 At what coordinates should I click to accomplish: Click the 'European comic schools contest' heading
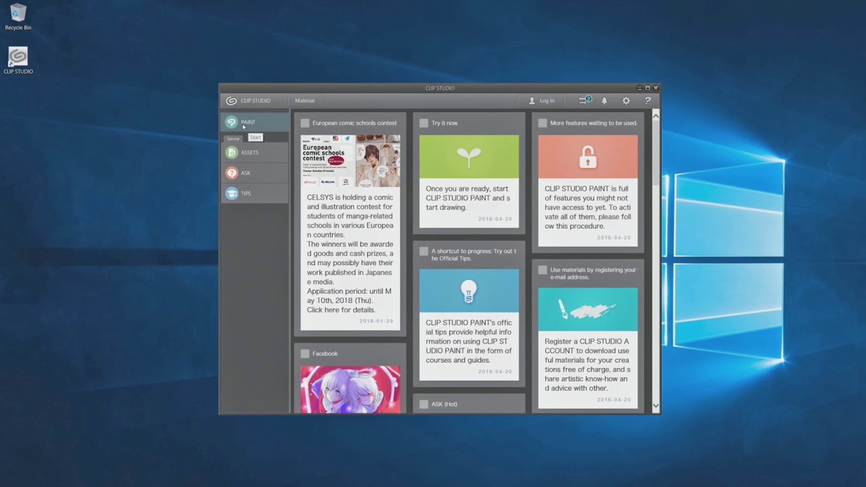pos(355,123)
